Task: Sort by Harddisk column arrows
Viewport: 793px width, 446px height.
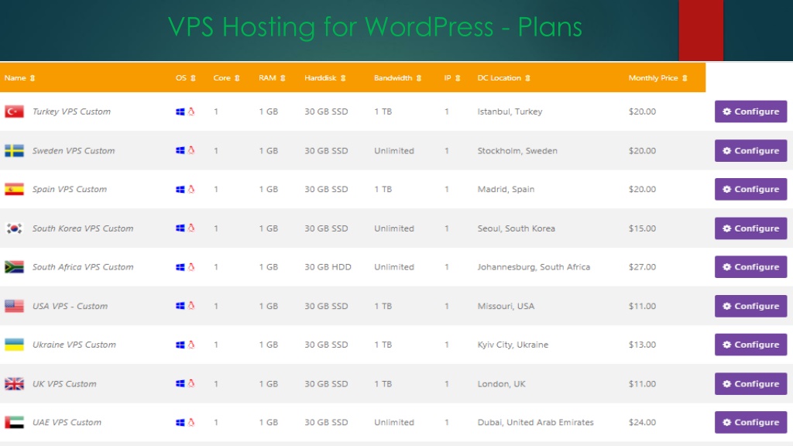Action: coord(343,78)
